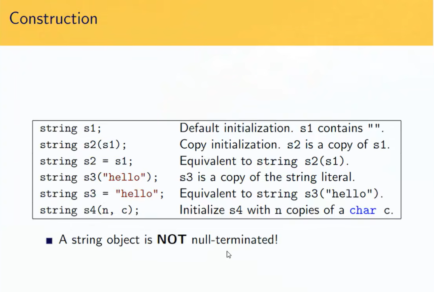This screenshot has height=292, width=434.
Task: Click the code line "string s1;"
Action: (70, 128)
